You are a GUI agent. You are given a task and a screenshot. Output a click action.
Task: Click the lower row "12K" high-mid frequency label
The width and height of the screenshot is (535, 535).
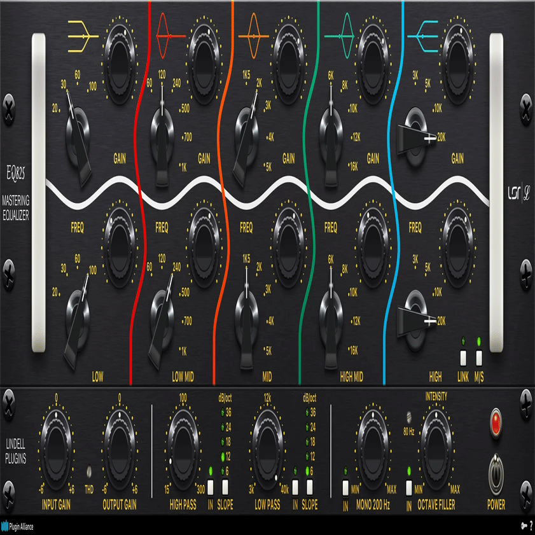click(x=356, y=321)
